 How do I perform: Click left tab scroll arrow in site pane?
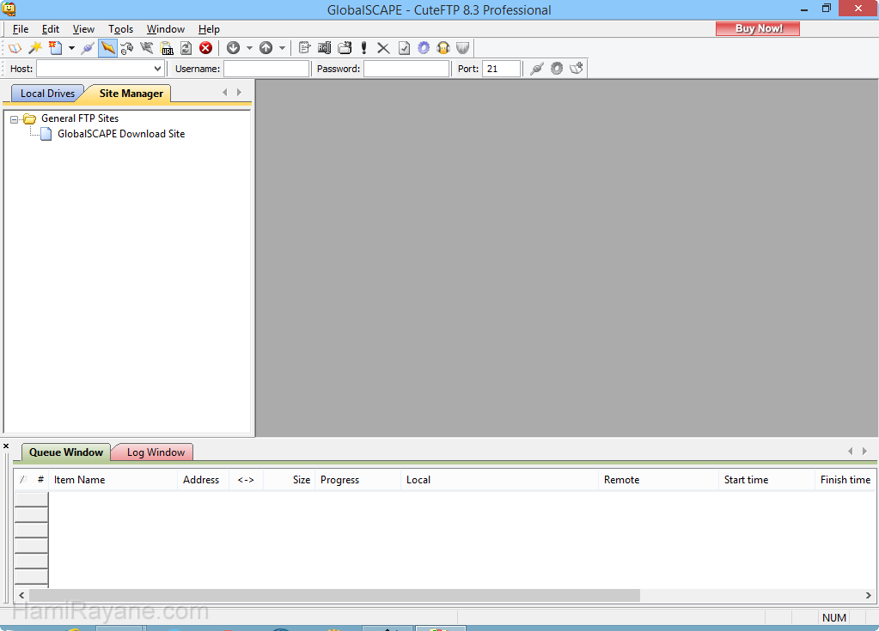225,93
